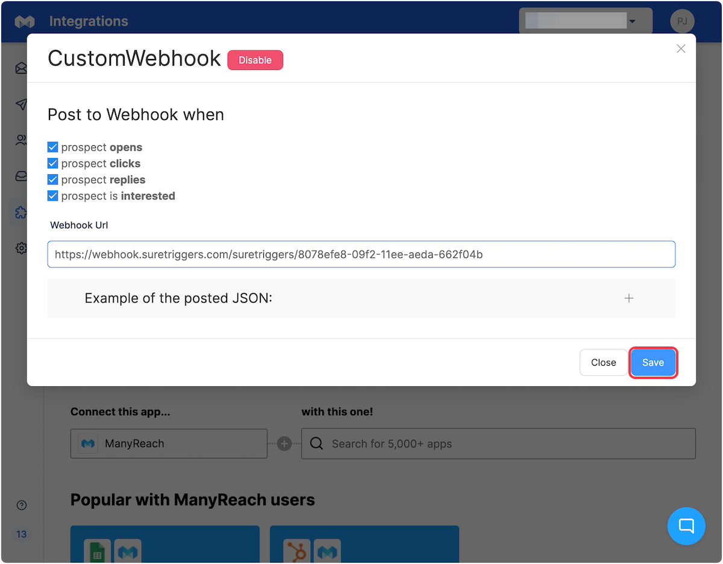The width and height of the screenshot is (723, 564).
Task: Toggle prospect is interested checkbox
Action: (x=53, y=196)
